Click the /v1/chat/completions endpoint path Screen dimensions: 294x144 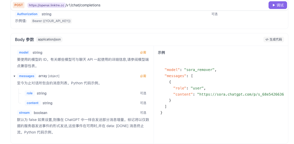[x=83, y=5]
